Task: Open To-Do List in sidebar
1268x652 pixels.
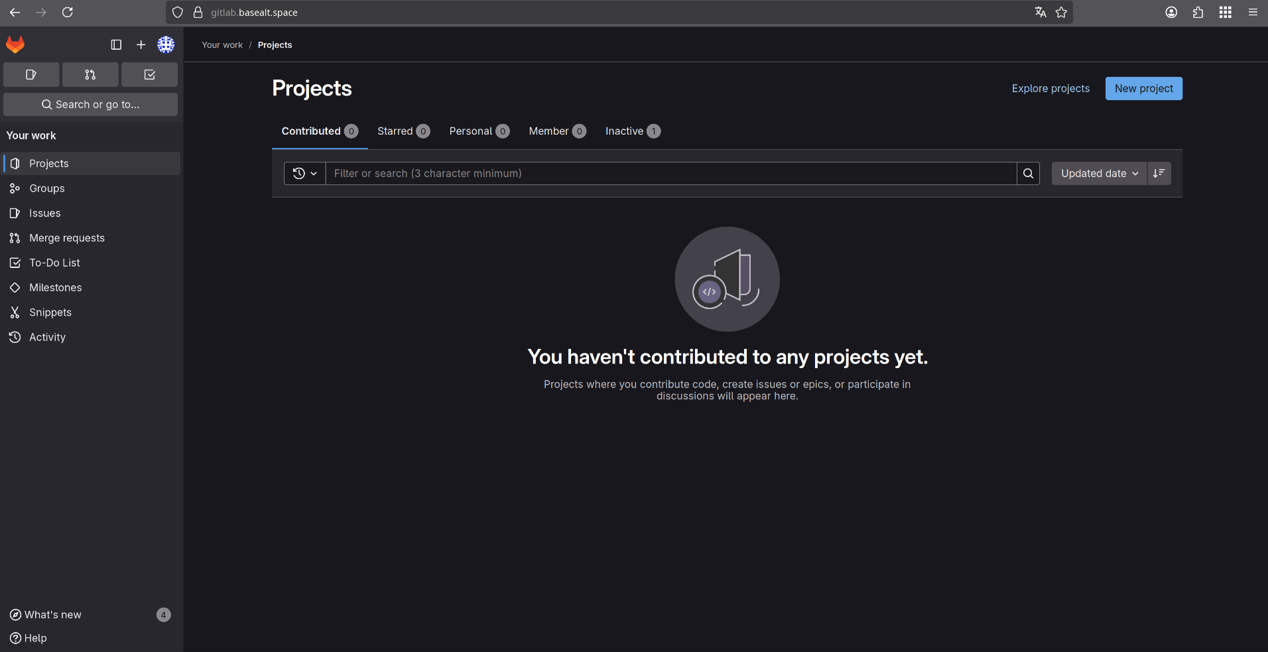Action: pyautogui.click(x=92, y=263)
